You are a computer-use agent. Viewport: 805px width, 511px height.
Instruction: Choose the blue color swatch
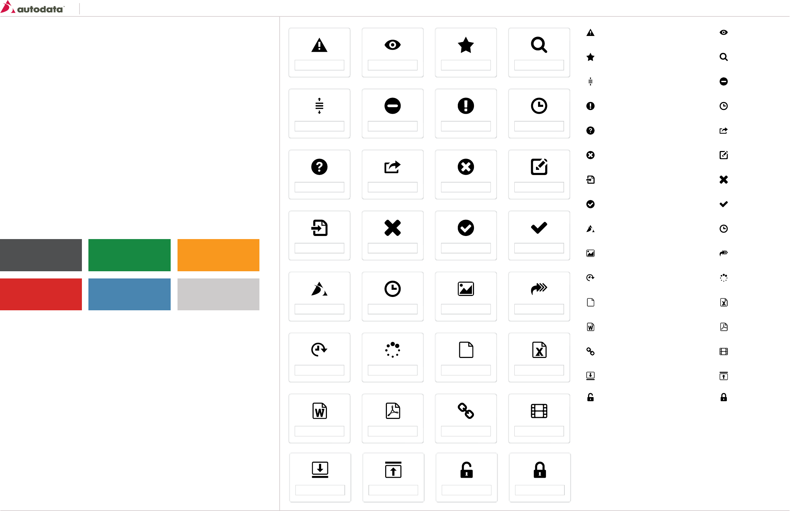[x=129, y=294]
